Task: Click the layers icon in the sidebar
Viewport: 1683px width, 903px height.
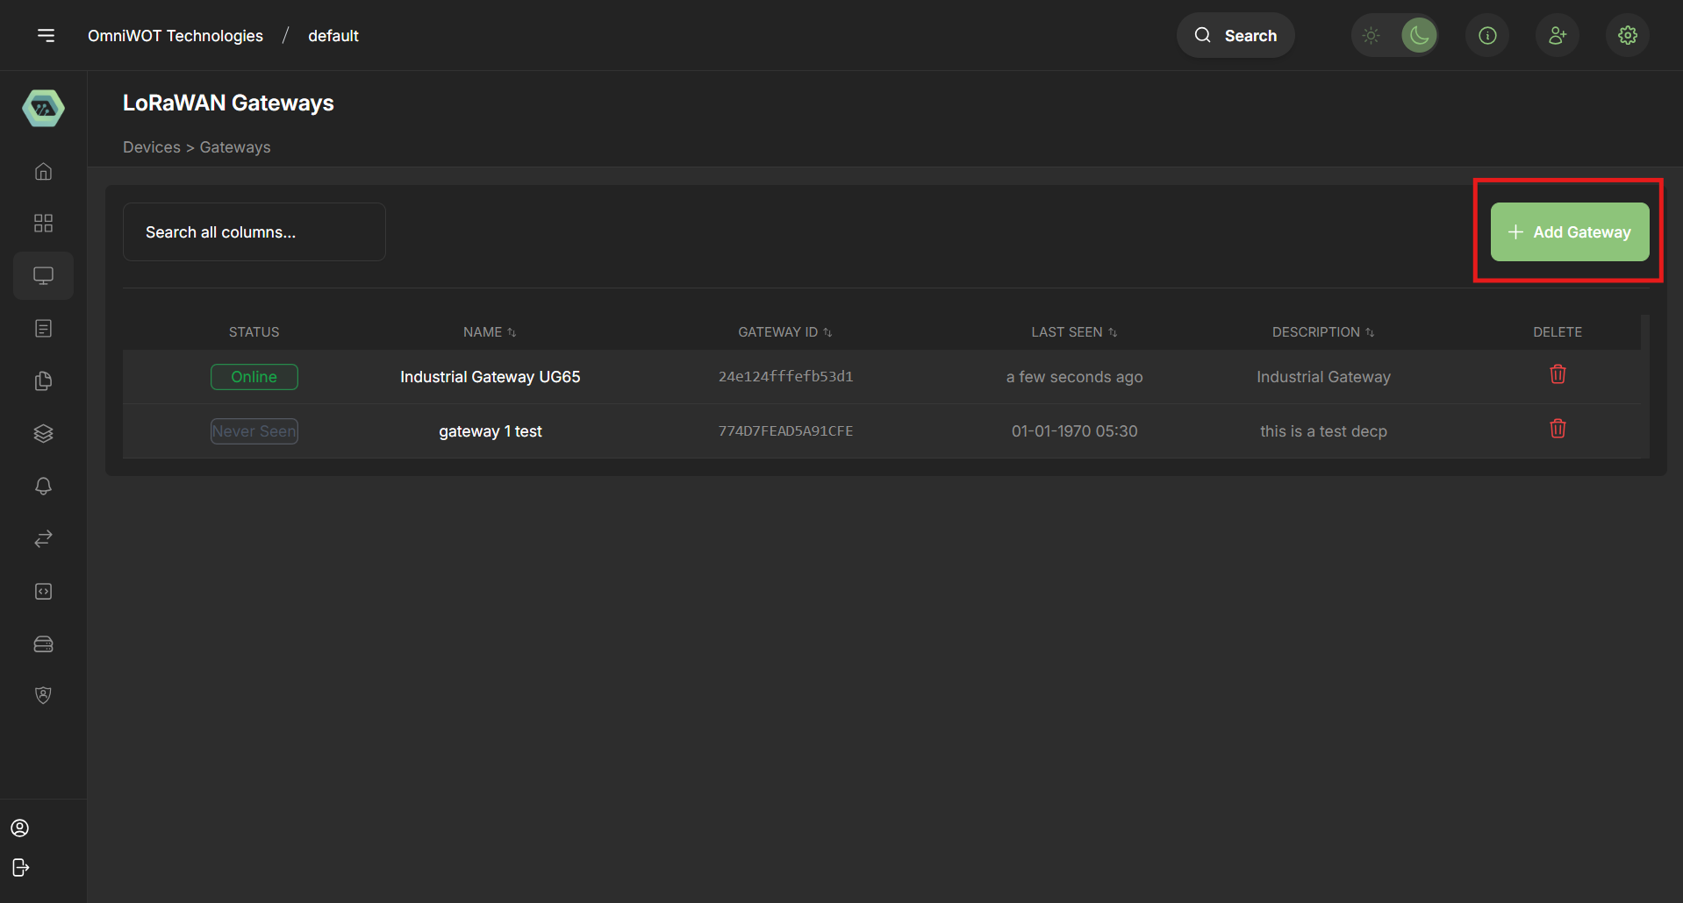Action: click(x=43, y=433)
